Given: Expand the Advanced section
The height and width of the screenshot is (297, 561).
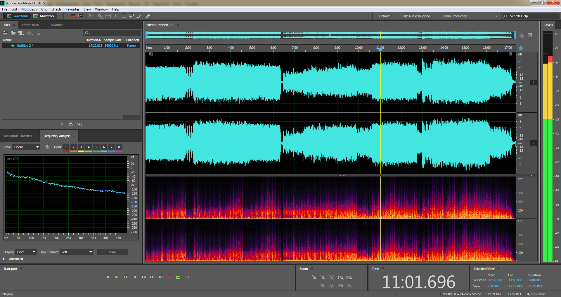Looking at the screenshot, I should [x=4, y=259].
